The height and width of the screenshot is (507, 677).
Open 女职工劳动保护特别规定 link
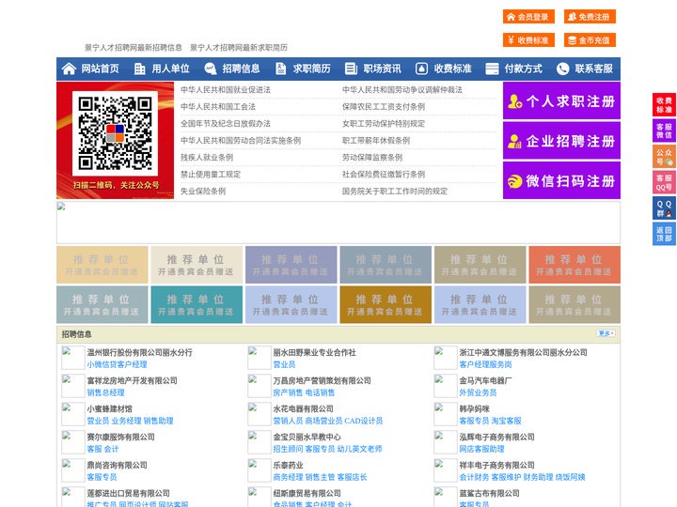coord(384,124)
